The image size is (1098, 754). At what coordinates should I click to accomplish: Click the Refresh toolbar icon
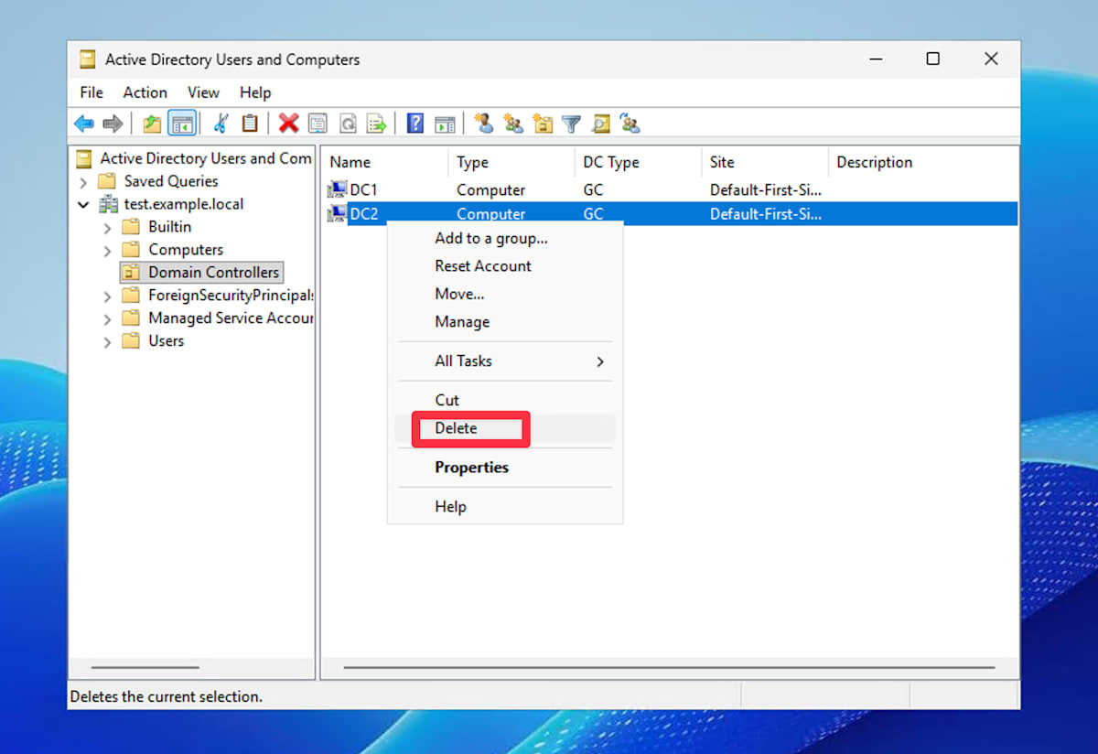[x=348, y=124]
